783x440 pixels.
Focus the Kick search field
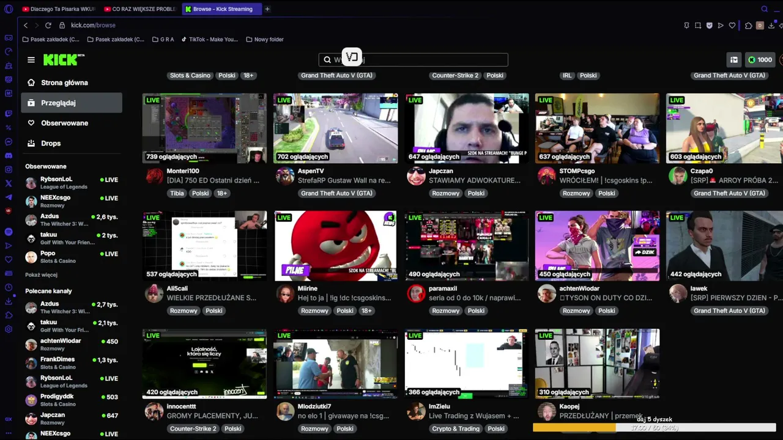pos(413,59)
